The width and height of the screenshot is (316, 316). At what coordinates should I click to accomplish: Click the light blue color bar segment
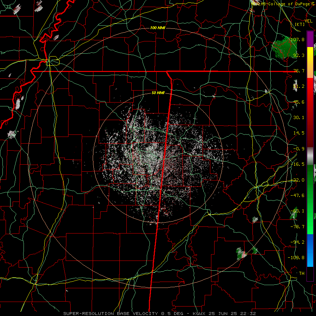pos(310,258)
